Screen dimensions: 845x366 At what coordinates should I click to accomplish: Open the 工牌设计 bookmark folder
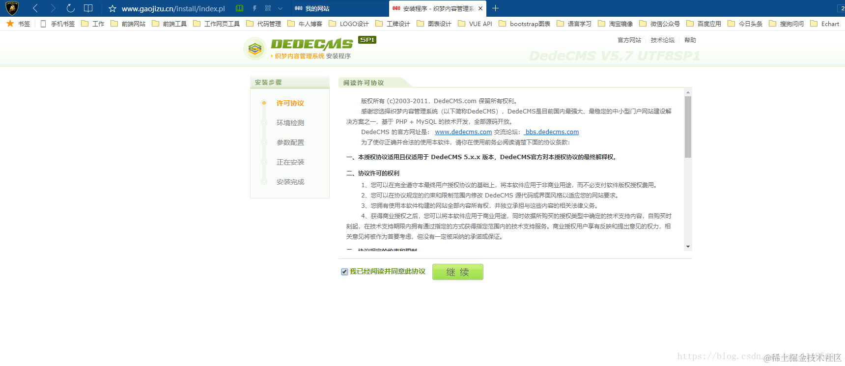(x=393, y=24)
